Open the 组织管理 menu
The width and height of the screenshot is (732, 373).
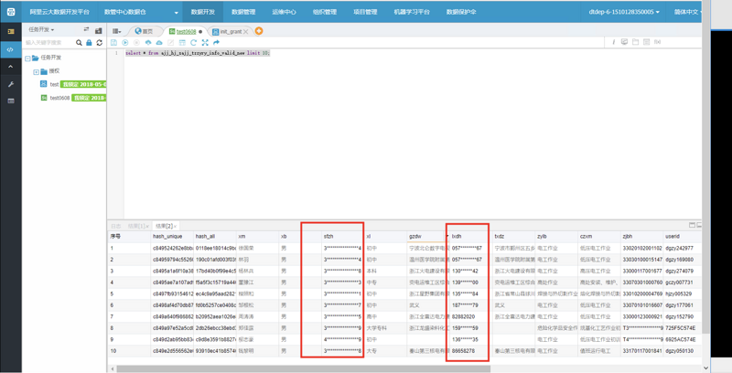point(325,12)
